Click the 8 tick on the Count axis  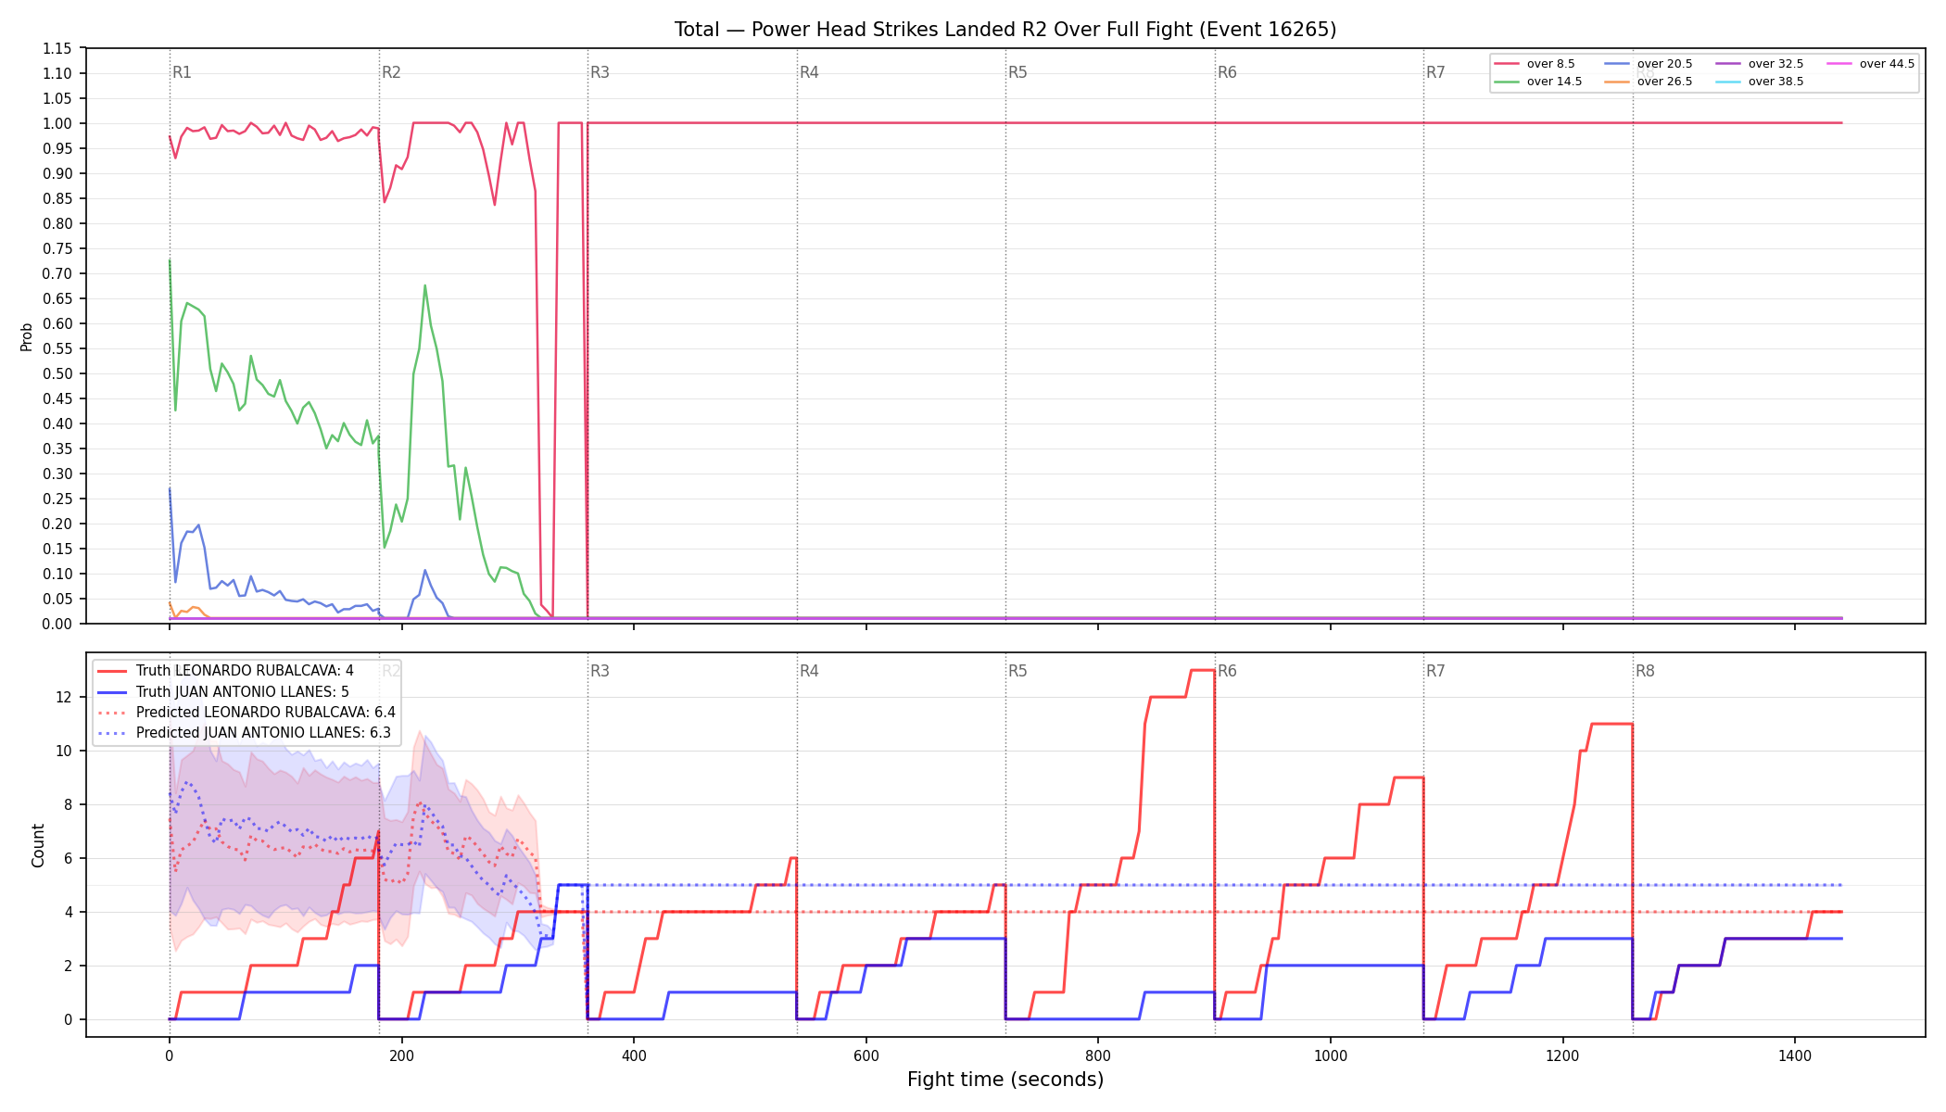(69, 805)
